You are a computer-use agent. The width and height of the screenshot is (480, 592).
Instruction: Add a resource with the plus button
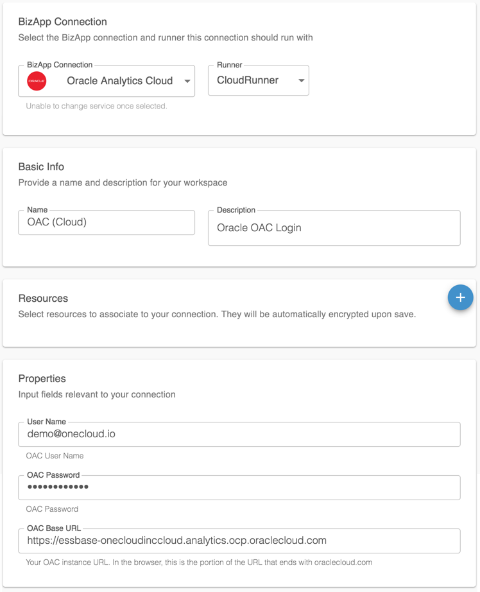point(459,297)
